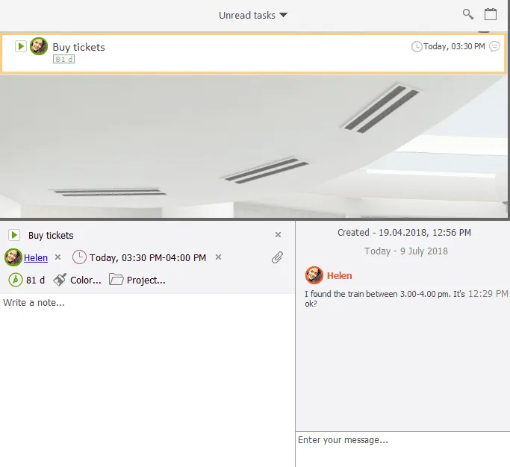Open the Unread tasks filter dropdown

tap(253, 15)
